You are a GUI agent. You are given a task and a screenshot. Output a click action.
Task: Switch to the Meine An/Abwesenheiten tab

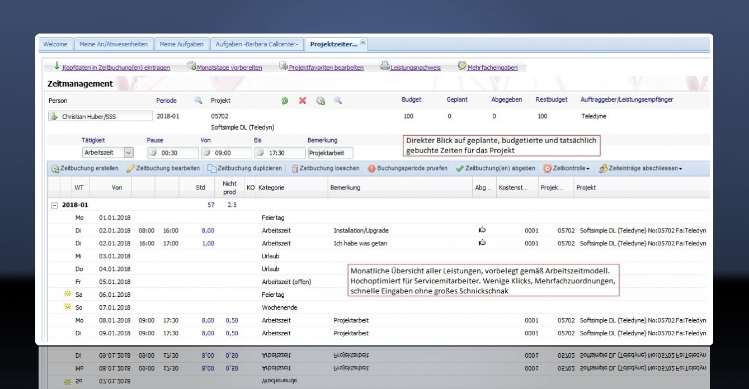pyautogui.click(x=113, y=44)
